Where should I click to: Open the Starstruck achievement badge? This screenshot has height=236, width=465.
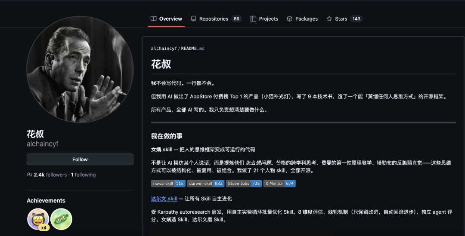[38, 219]
